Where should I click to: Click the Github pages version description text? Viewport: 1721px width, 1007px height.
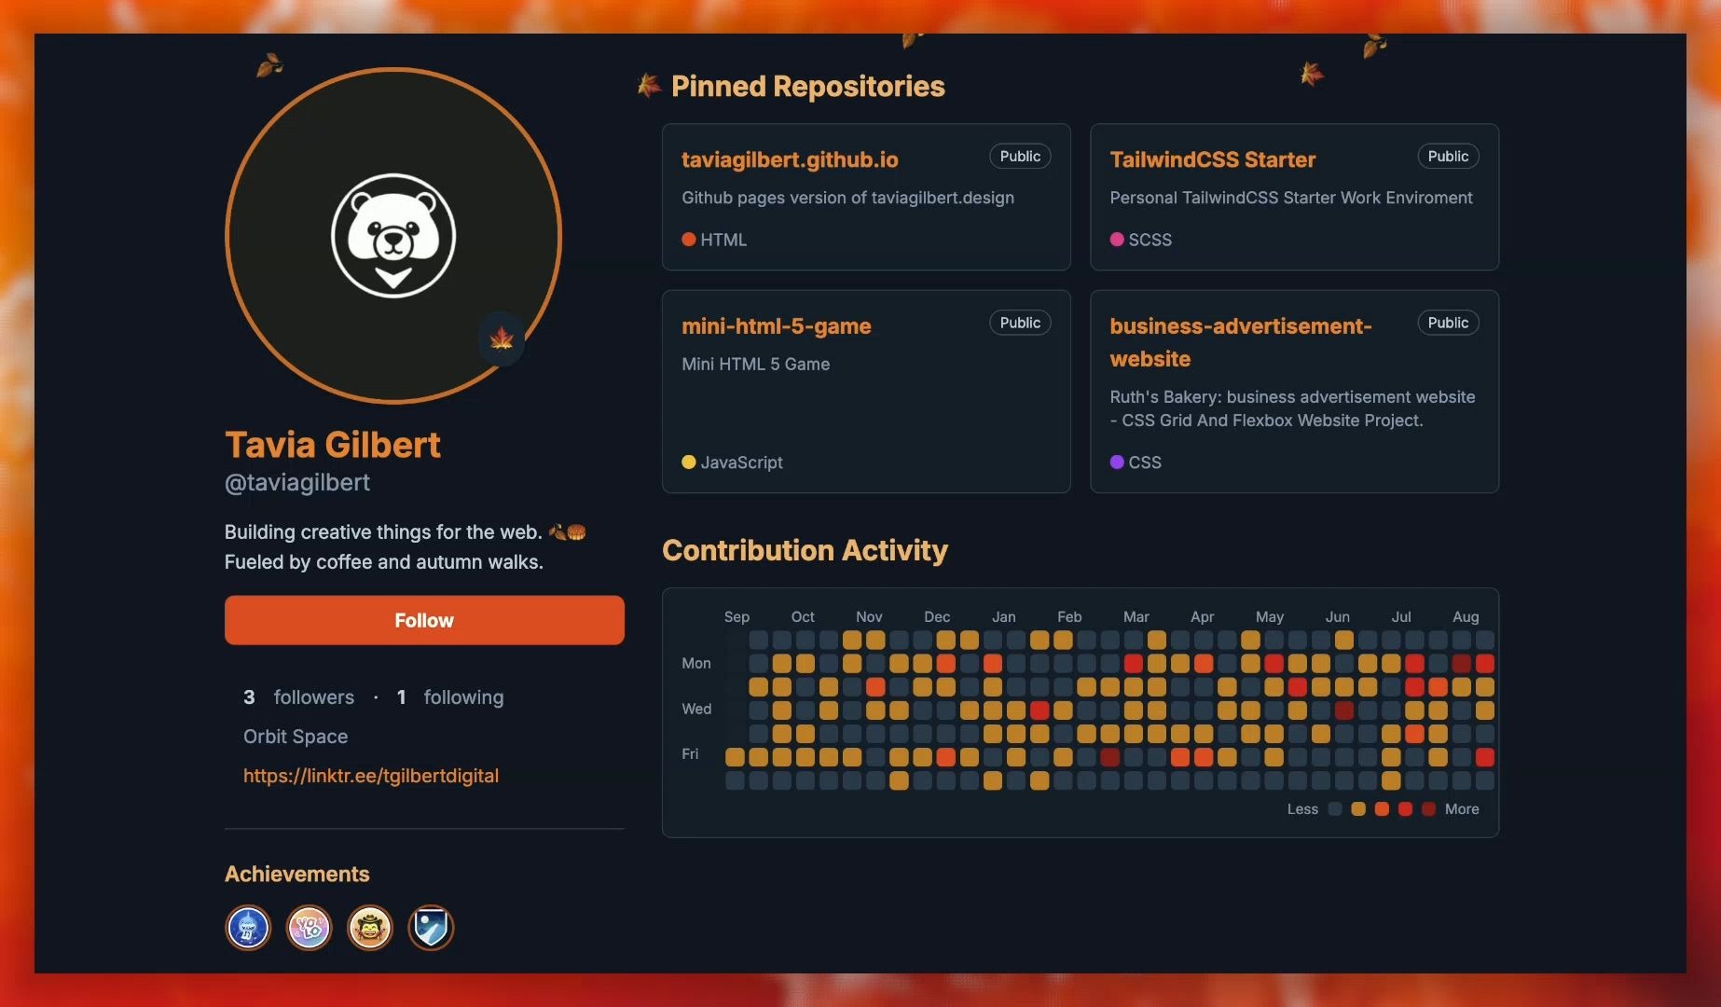pyautogui.click(x=847, y=198)
